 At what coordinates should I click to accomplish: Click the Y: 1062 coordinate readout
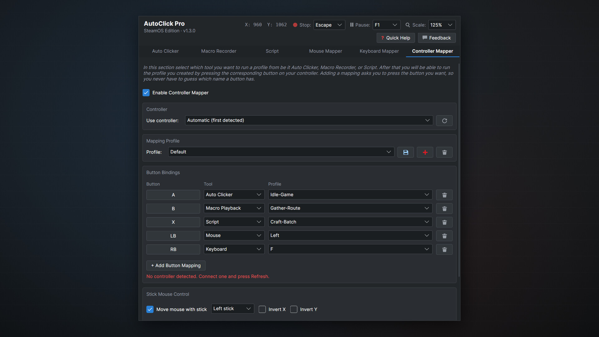tap(277, 25)
